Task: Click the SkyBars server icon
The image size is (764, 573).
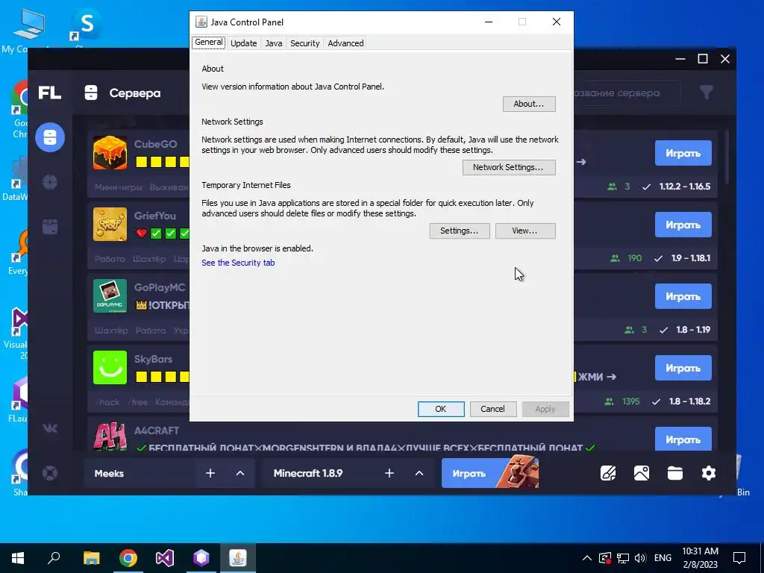Action: pos(110,367)
